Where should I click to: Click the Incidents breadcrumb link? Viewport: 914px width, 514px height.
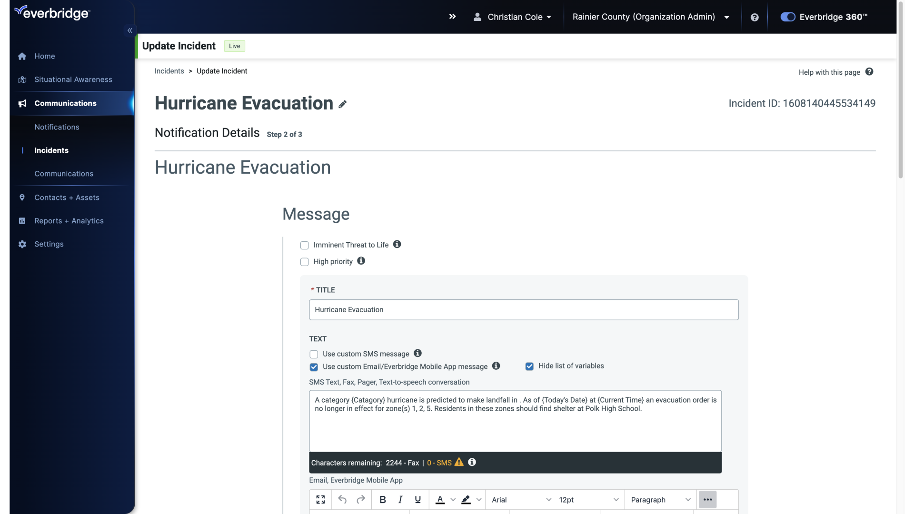pos(169,71)
